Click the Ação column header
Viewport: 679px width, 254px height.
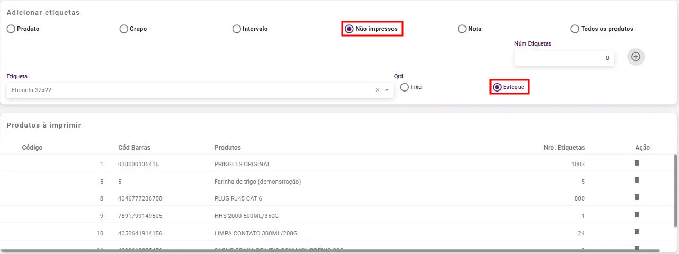(642, 148)
